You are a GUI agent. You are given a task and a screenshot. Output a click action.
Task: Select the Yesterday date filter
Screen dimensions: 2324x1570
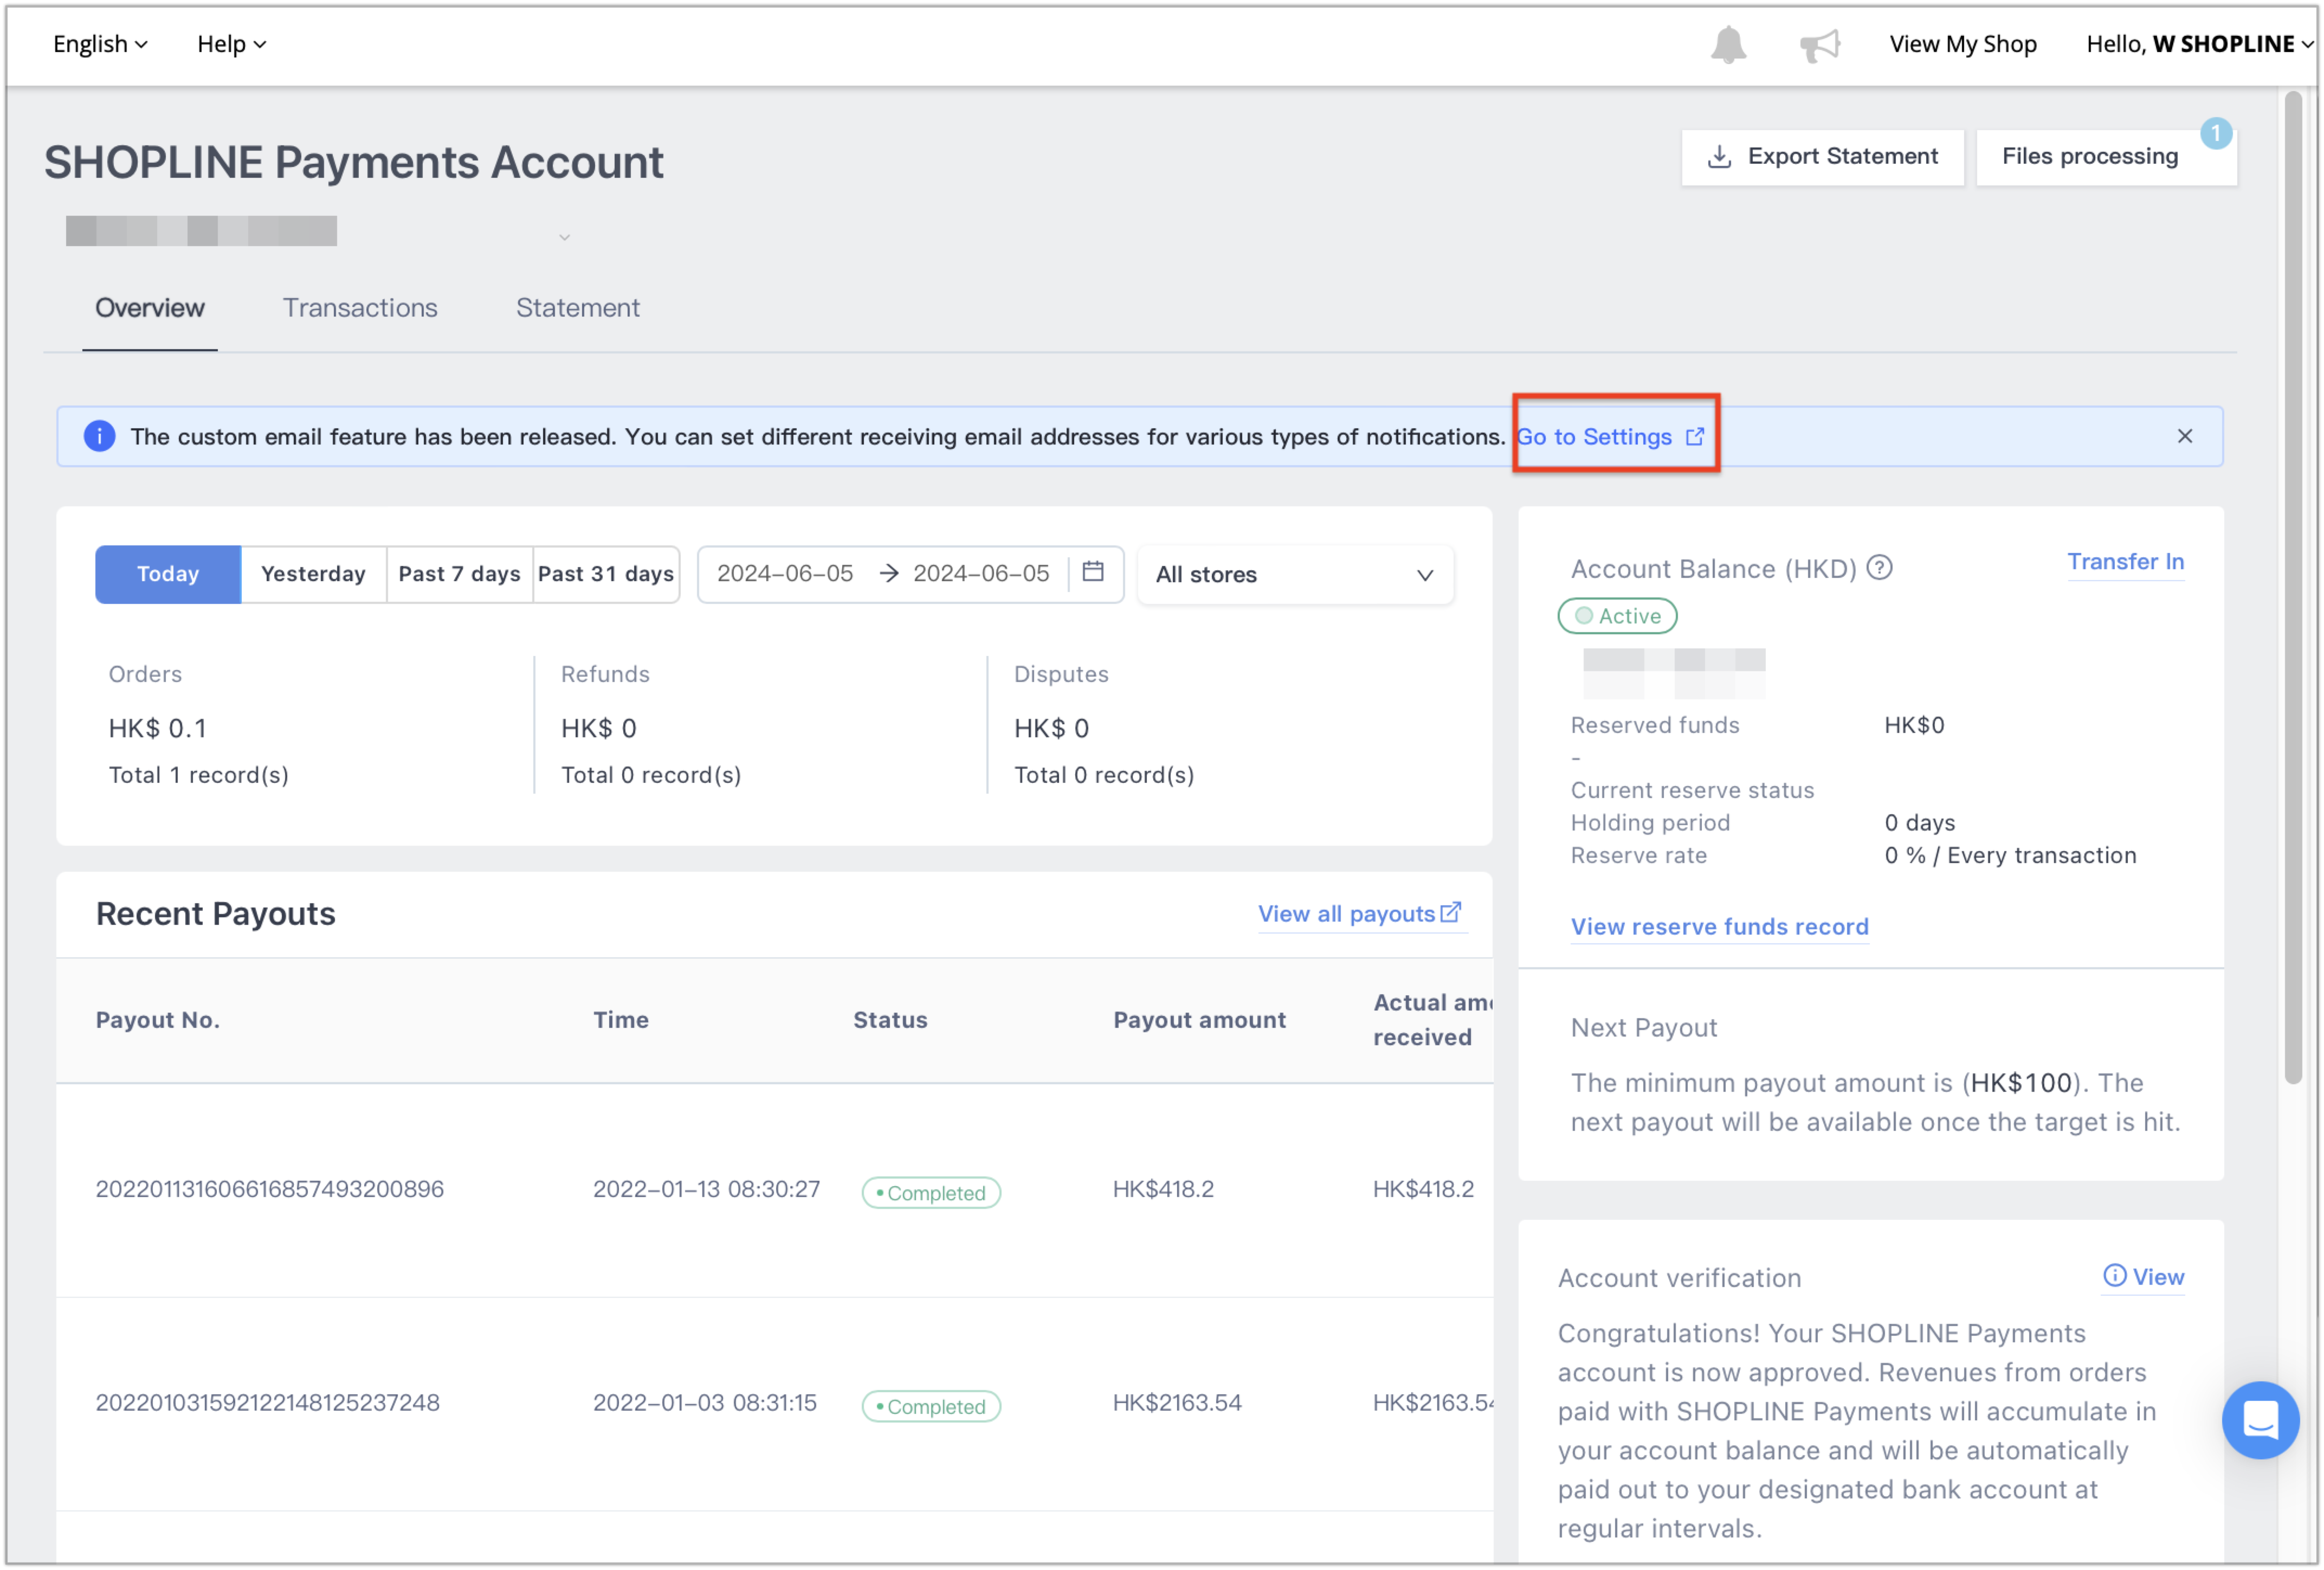313,574
